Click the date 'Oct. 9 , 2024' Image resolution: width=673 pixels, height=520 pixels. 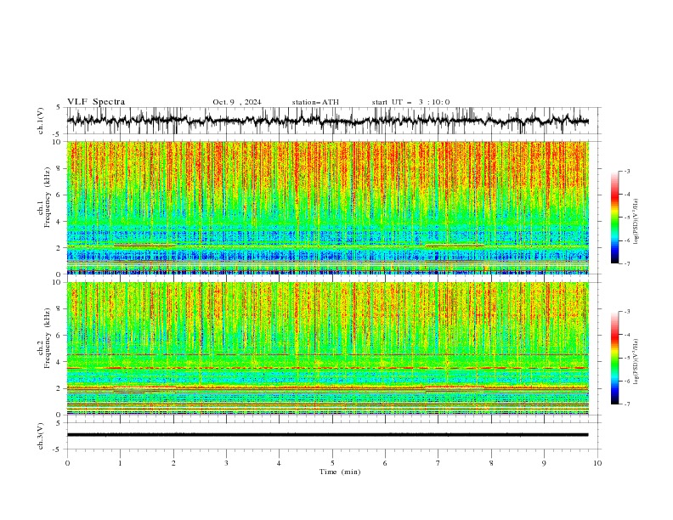pyautogui.click(x=237, y=102)
